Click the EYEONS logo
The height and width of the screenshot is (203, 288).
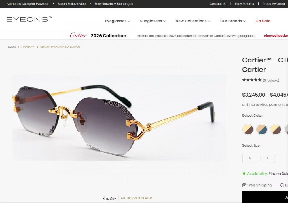[29, 19]
